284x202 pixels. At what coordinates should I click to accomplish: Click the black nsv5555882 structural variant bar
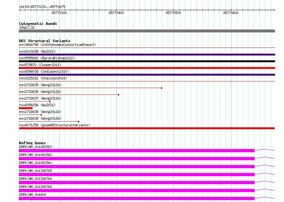click(x=147, y=61)
